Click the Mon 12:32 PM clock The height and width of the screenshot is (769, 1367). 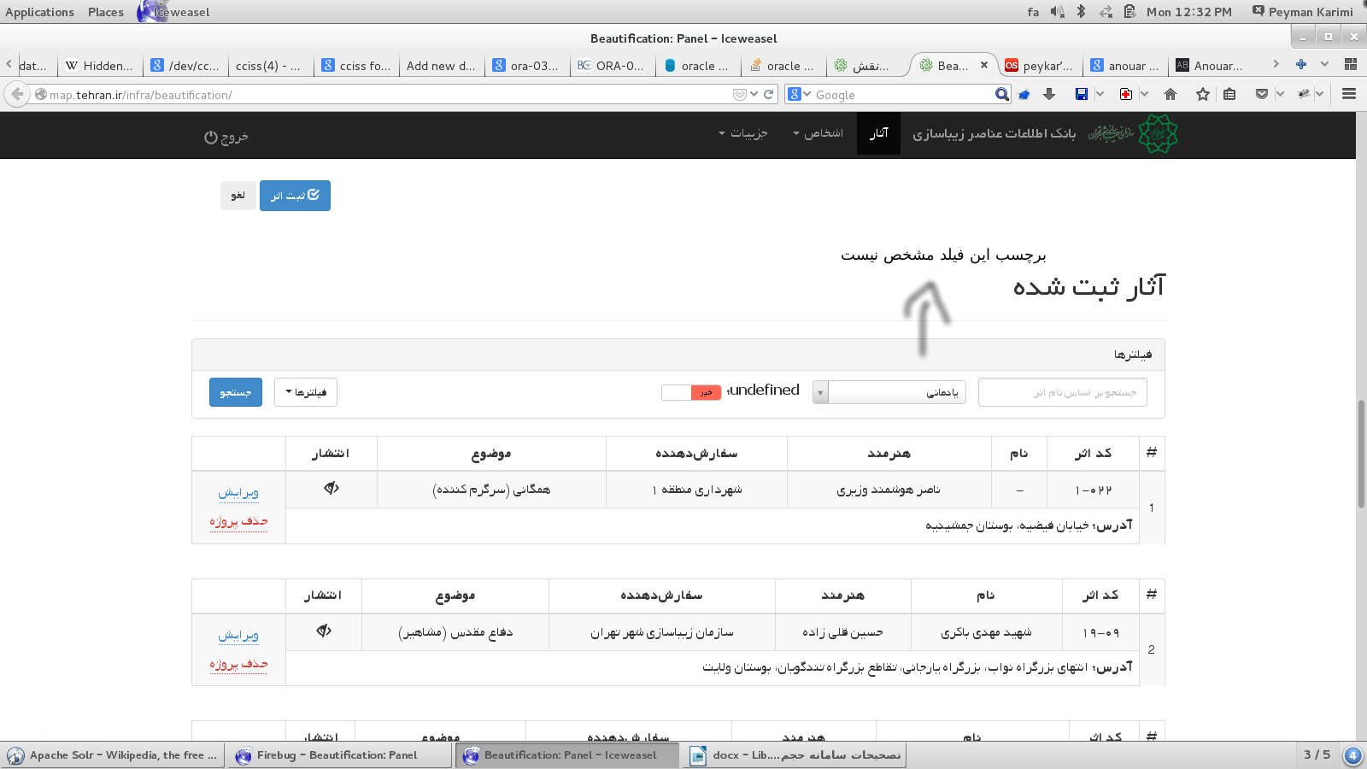pos(1189,12)
